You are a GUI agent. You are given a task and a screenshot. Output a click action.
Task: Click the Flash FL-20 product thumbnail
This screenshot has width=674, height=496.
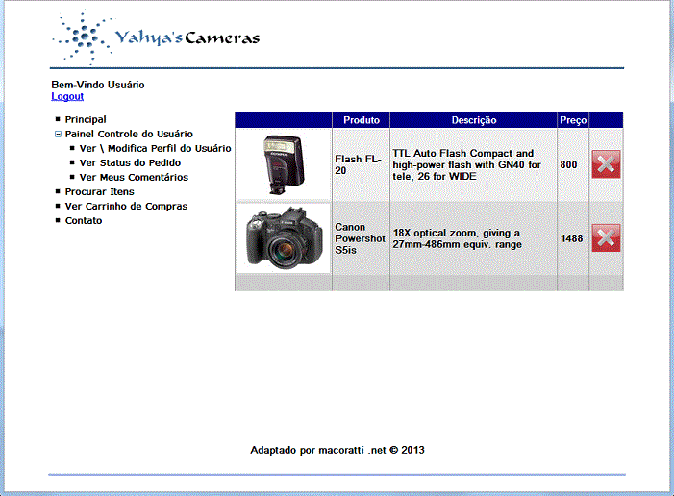[284, 164]
